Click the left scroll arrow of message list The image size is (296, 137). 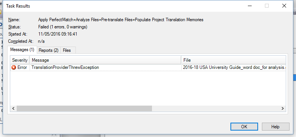[x=13, y=108]
